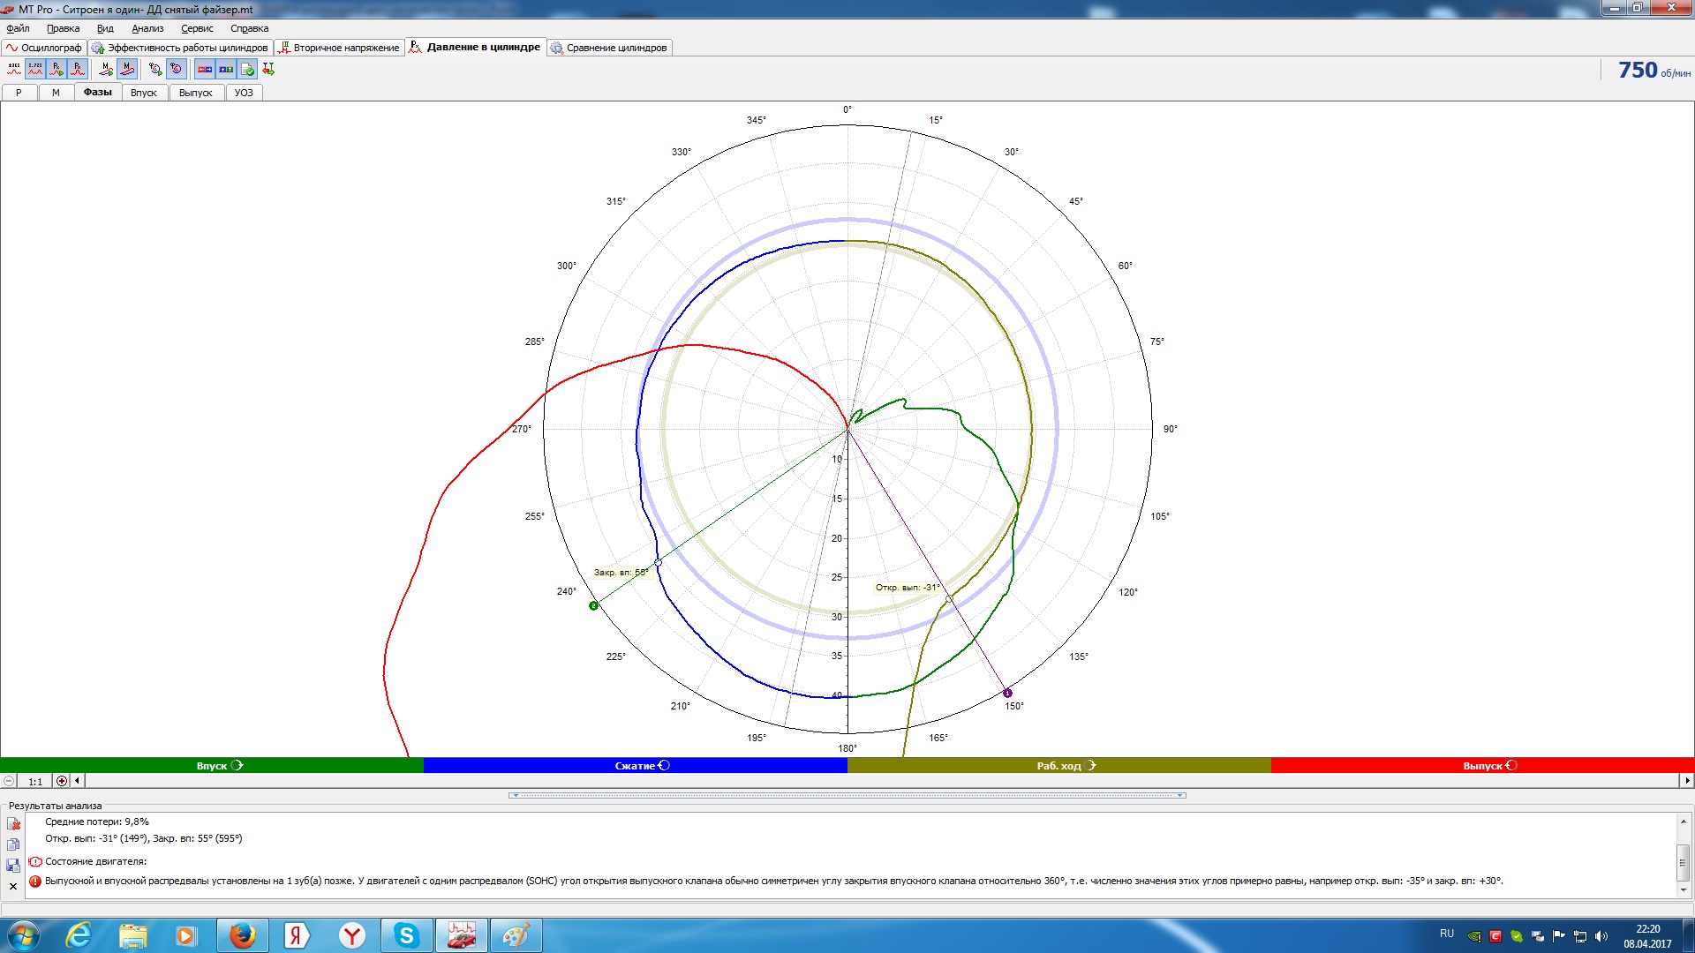
Task: Click the copy results icon
Action: (x=13, y=844)
